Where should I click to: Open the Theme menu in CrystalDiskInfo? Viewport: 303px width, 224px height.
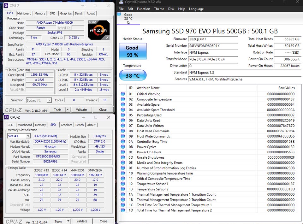coord(159,9)
